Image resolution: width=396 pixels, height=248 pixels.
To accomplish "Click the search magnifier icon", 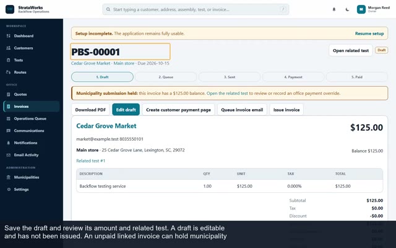I will (x=108, y=9).
